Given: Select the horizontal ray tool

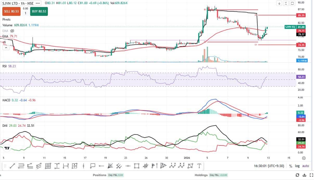Looking at the screenshot, I should 101,166.
